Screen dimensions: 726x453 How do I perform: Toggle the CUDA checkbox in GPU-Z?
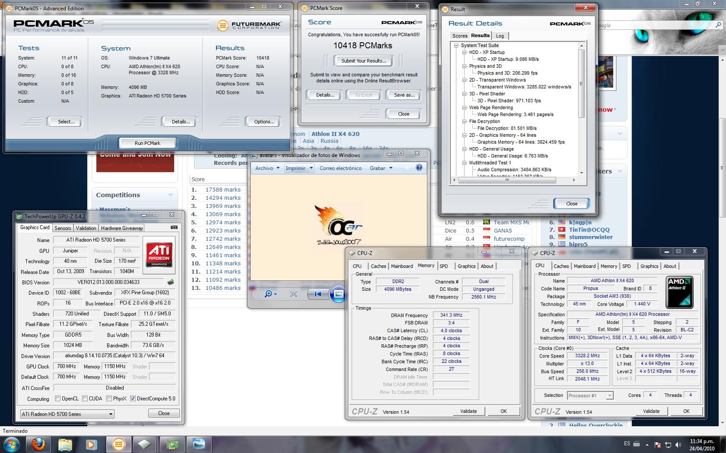(85, 399)
